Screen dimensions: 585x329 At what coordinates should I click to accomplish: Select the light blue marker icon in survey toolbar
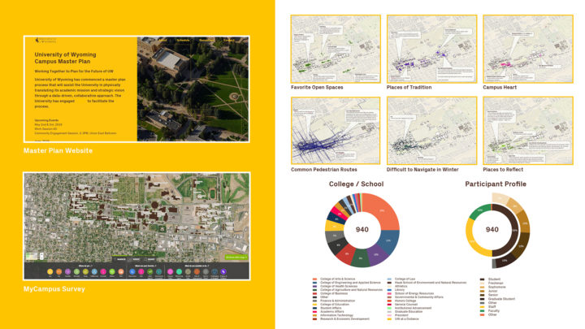(x=94, y=271)
